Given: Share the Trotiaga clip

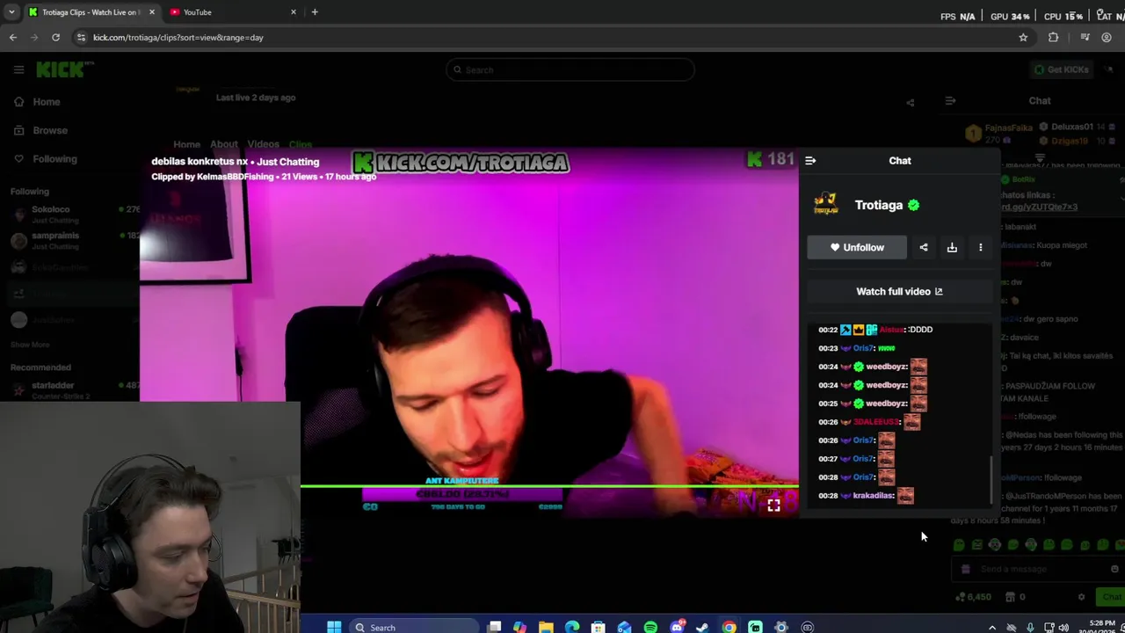Looking at the screenshot, I should [924, 248].
